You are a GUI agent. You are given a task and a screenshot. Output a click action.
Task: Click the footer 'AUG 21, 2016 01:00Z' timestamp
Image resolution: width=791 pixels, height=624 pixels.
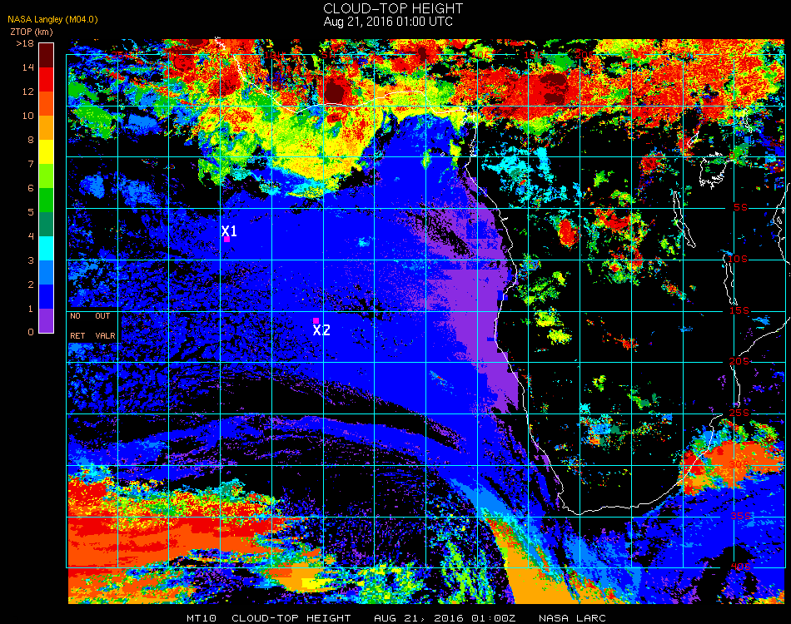445,618
